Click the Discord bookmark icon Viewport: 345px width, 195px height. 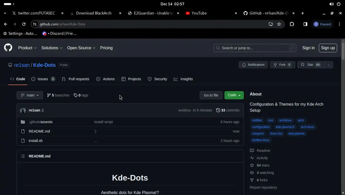pyautogui.click(x=44, y=34)
